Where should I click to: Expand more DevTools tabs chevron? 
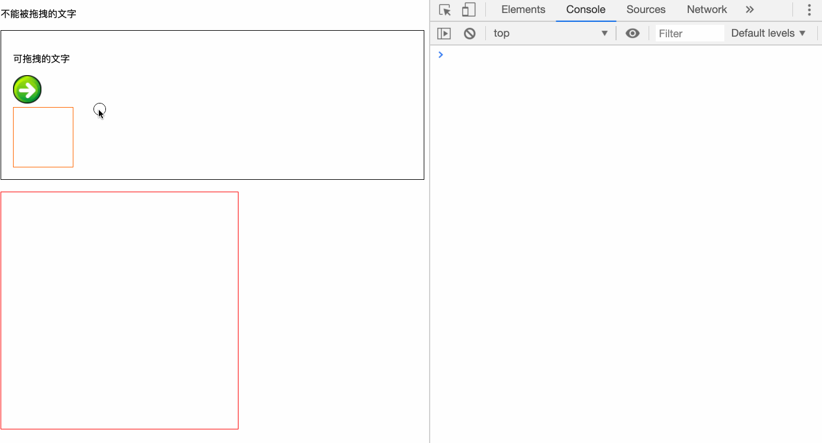point(750,9)
